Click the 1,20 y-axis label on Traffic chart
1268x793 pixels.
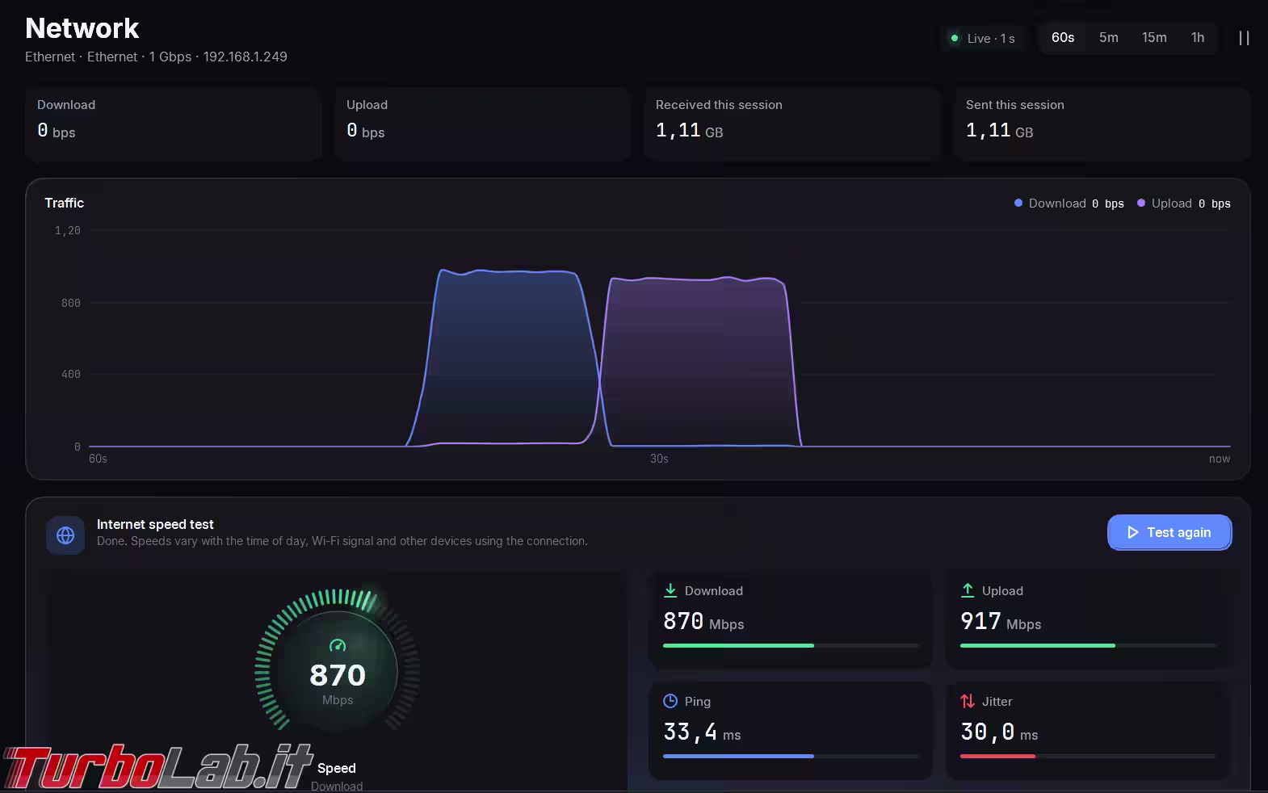point(68,231)
